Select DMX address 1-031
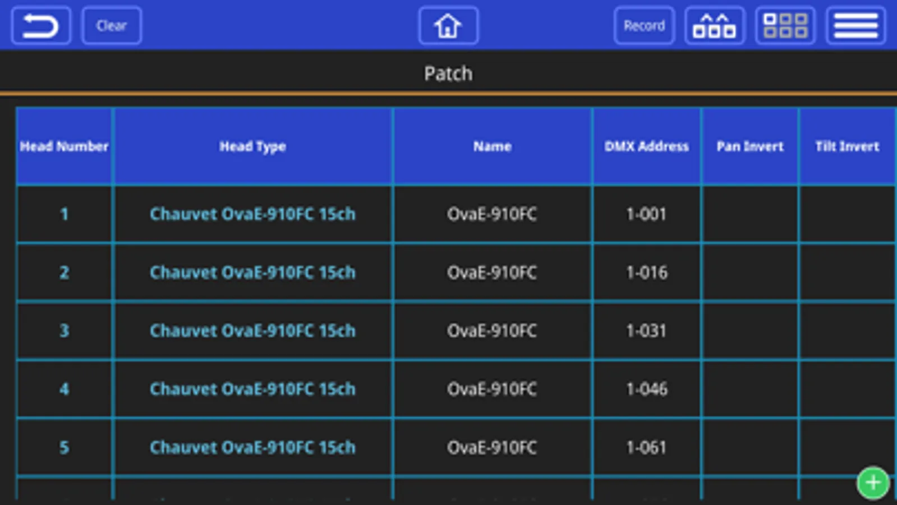The width and height of the screenshot is (897, 505). click(647, 331)
